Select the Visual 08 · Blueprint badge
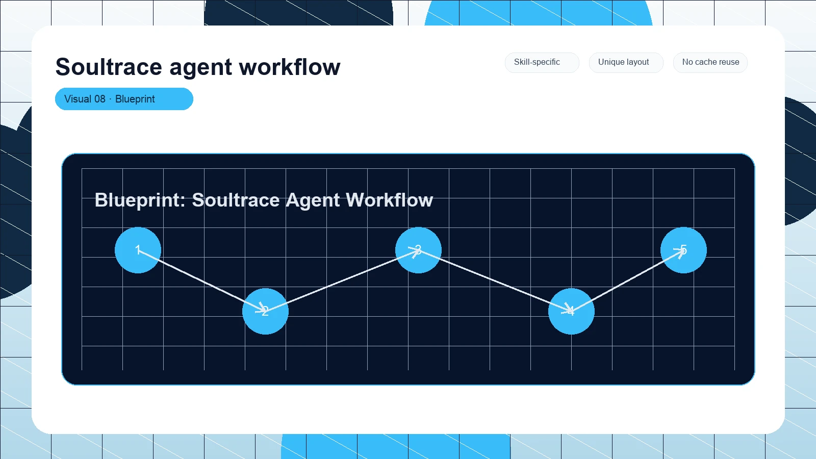Image resolution: width=816 pixels, height=459 pixels. coord(124,99)
